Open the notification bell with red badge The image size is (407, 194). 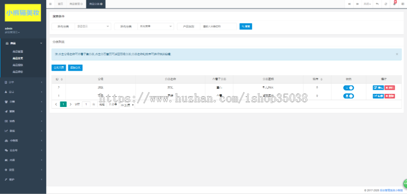394,4
